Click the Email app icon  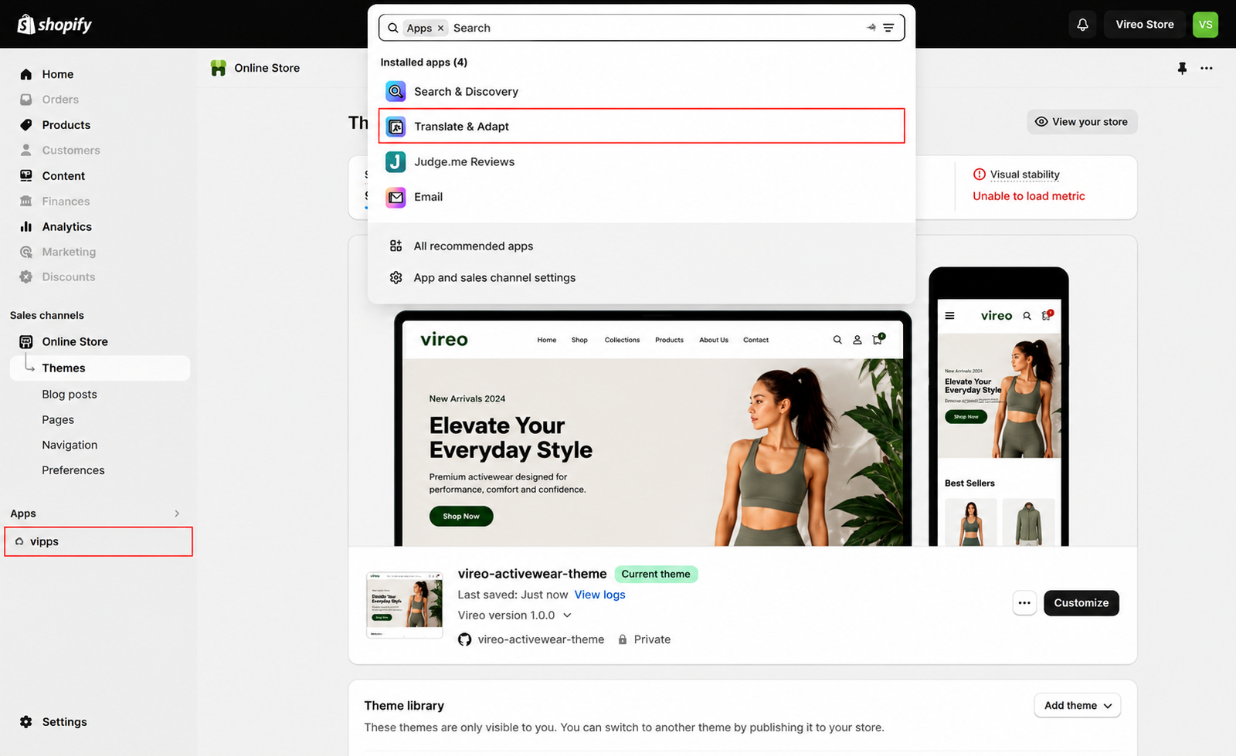[x=396, y=197]
